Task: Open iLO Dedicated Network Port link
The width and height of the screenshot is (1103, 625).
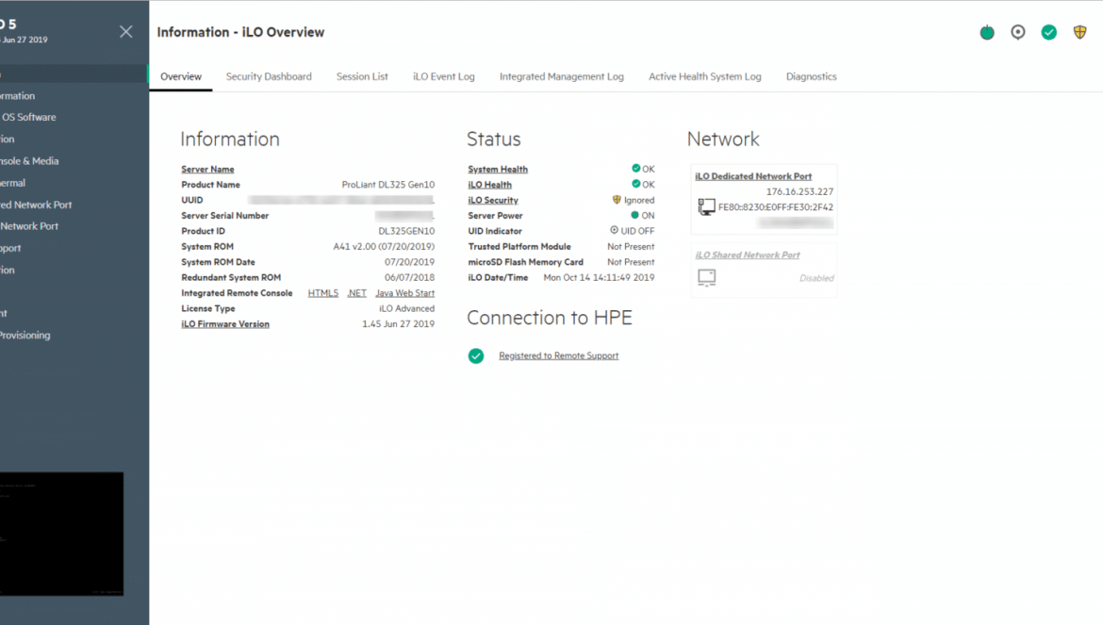Action: tap(753, 176)
